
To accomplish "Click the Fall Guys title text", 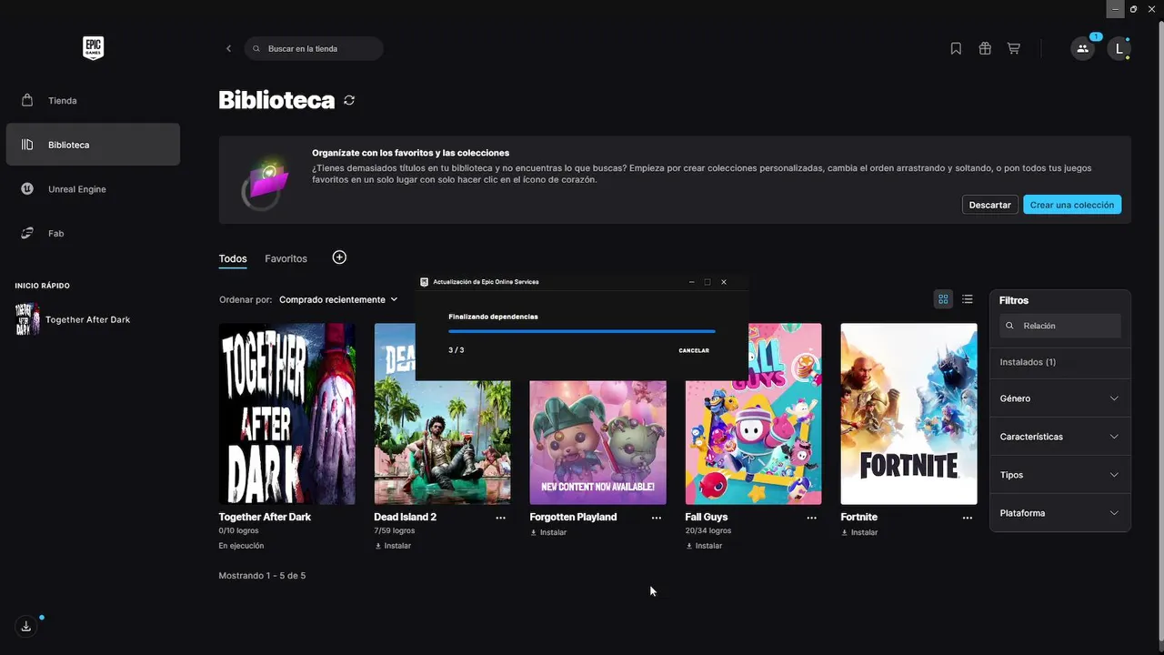I will (707, 517).
